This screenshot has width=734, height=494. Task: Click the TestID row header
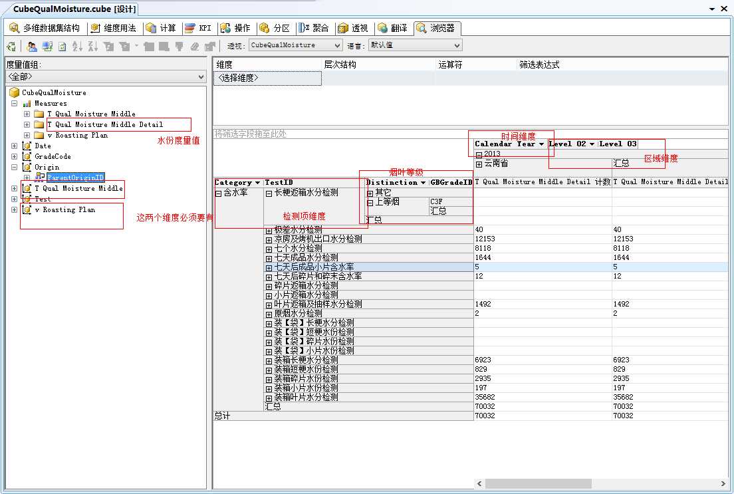coord(314,183)
